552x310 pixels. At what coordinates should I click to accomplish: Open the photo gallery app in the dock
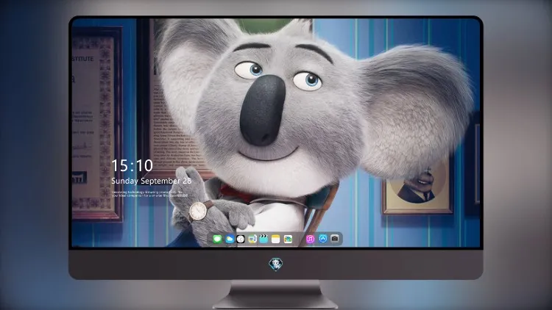click(288, 239)
